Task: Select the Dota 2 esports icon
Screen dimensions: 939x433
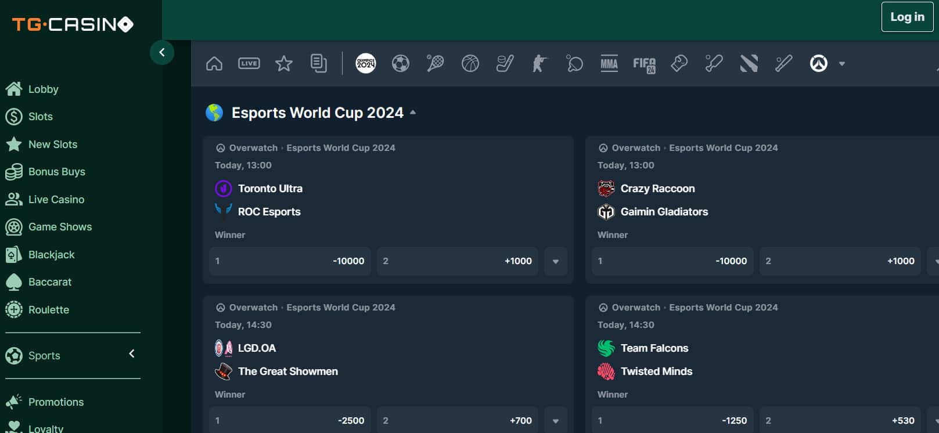Action: point(749,63)
